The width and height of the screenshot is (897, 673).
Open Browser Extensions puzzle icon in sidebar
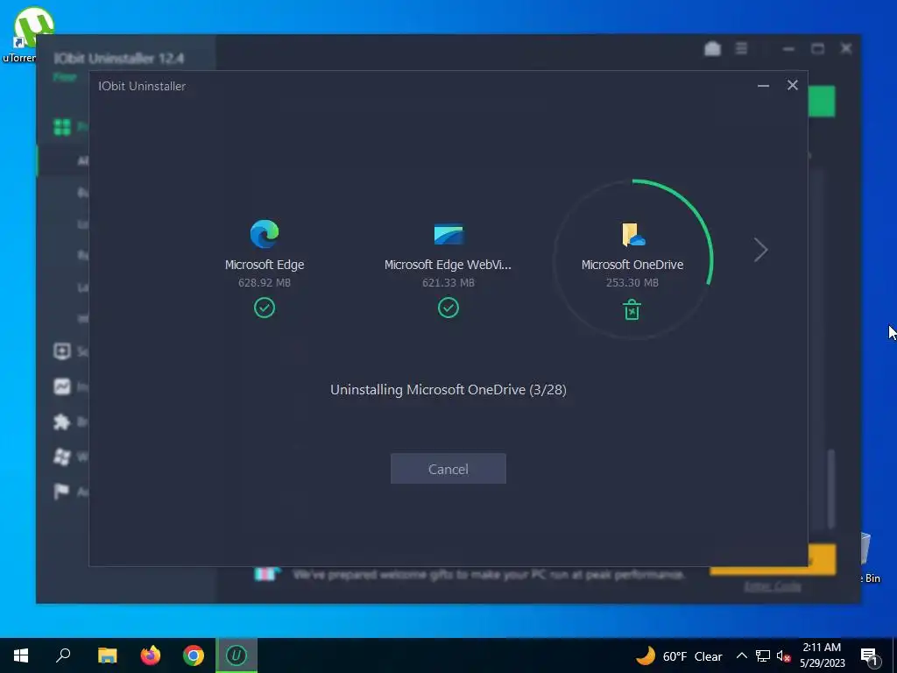pyautogui.click(x=62, y=422)
